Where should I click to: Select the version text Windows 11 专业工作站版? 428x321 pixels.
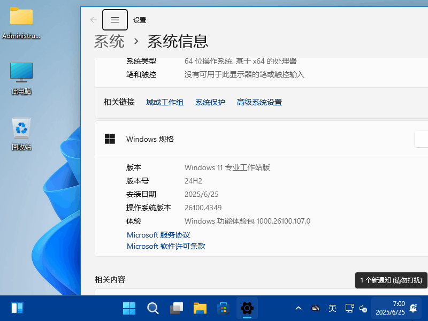point(227,167)
